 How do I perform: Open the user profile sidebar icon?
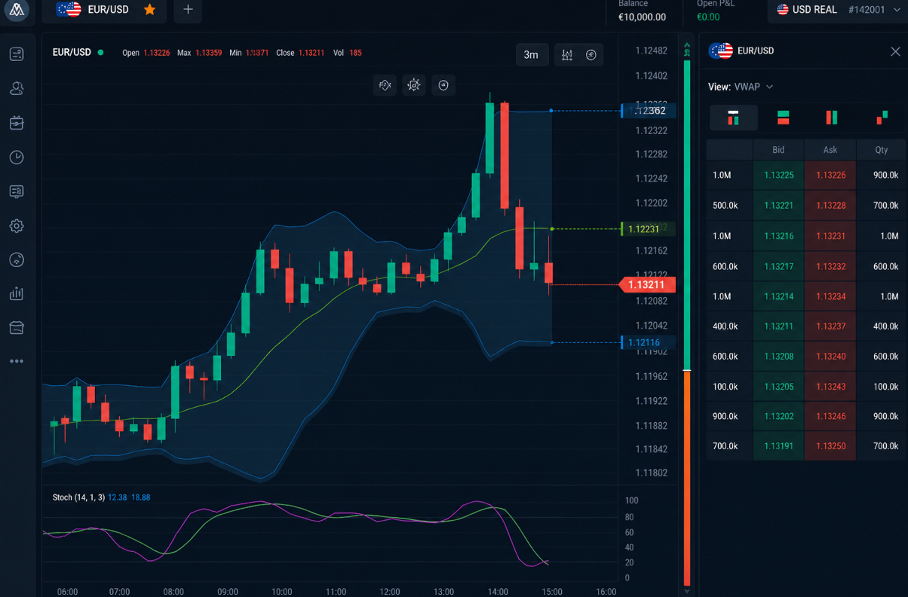[17, 88]
